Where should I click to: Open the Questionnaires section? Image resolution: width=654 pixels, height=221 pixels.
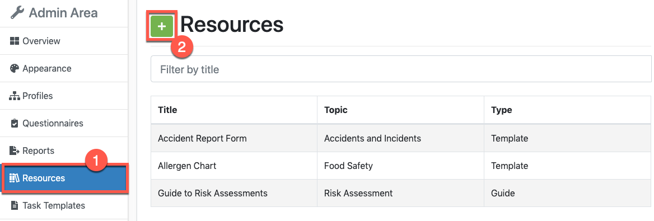click(x=64, y=124)
